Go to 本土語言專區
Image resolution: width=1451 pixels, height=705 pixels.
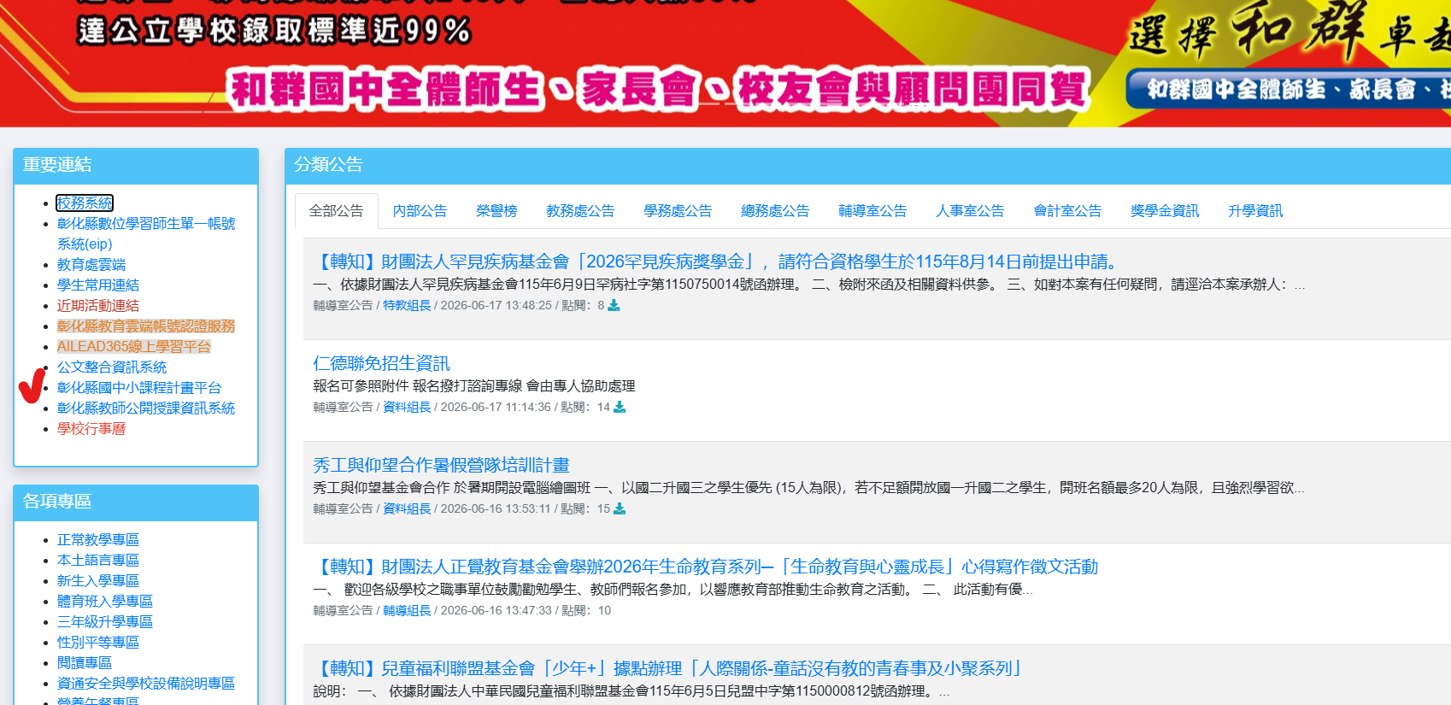coord(98,560)
